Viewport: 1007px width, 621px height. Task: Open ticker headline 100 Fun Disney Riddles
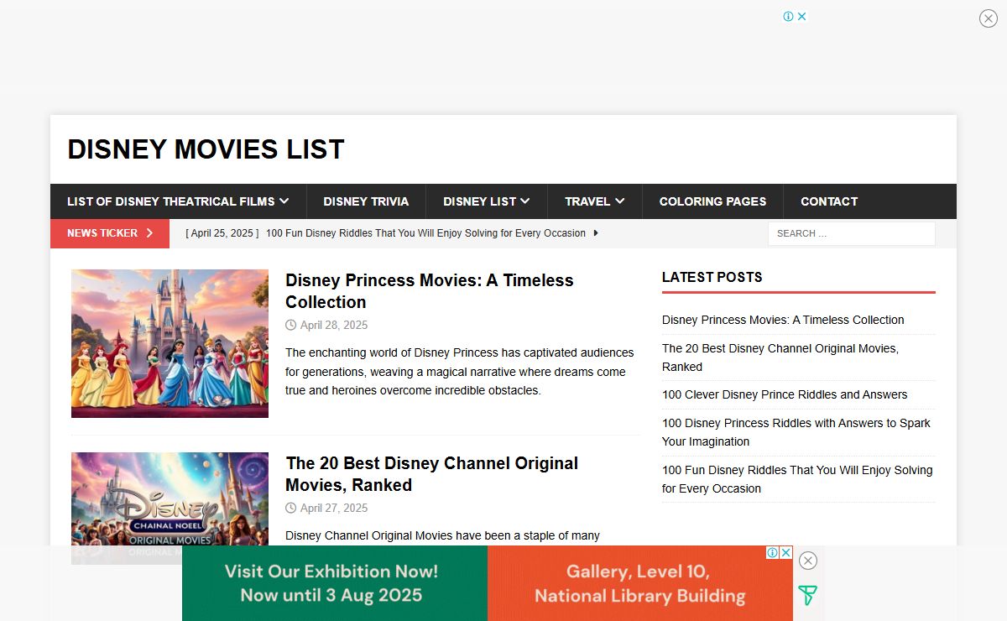(425, 233)
